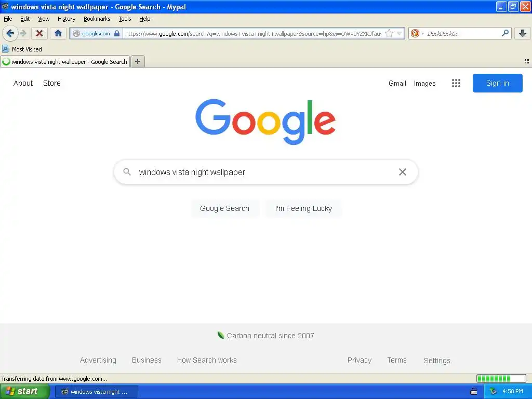Open the DuckDuckGo search engine selector

[417, 33]
